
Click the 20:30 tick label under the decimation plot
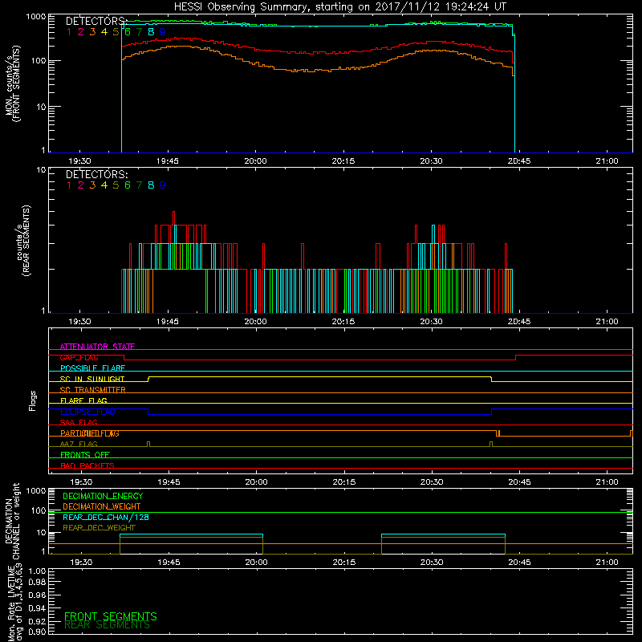click(432, 563)
